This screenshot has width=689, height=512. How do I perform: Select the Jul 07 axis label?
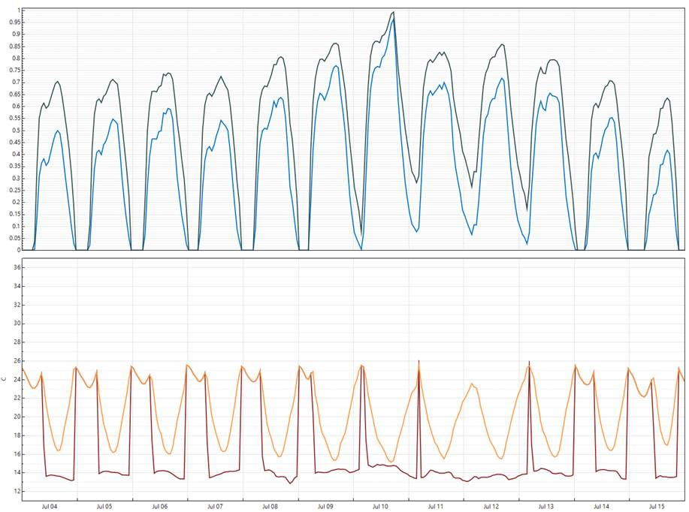[215, 506]
